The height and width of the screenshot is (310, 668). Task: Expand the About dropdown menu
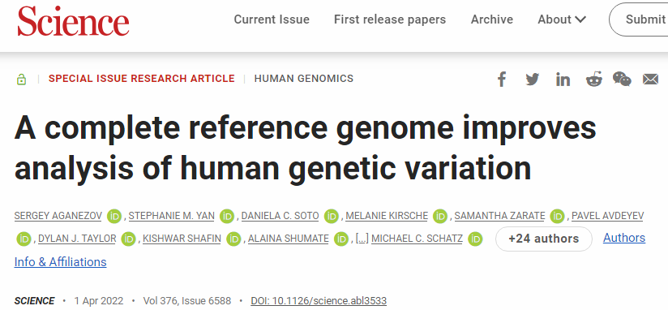point(562,19)
